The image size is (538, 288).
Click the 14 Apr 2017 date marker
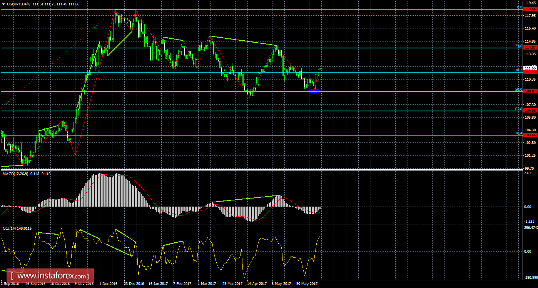click(257, 284)
